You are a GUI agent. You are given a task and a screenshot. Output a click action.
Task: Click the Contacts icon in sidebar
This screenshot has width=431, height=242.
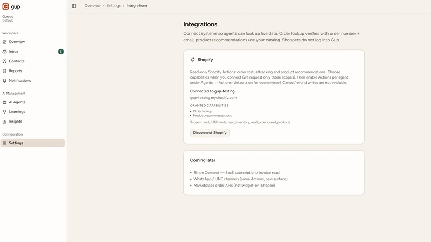tap(4, 61)
